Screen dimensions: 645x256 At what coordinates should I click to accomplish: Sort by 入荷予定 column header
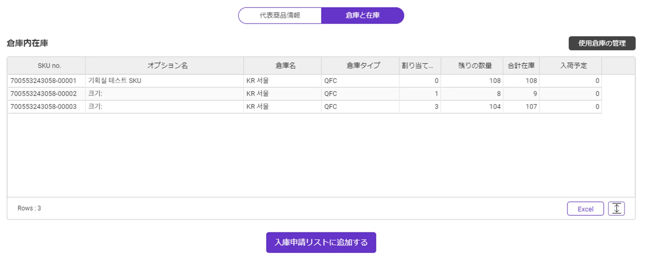[x=573, y=66]
